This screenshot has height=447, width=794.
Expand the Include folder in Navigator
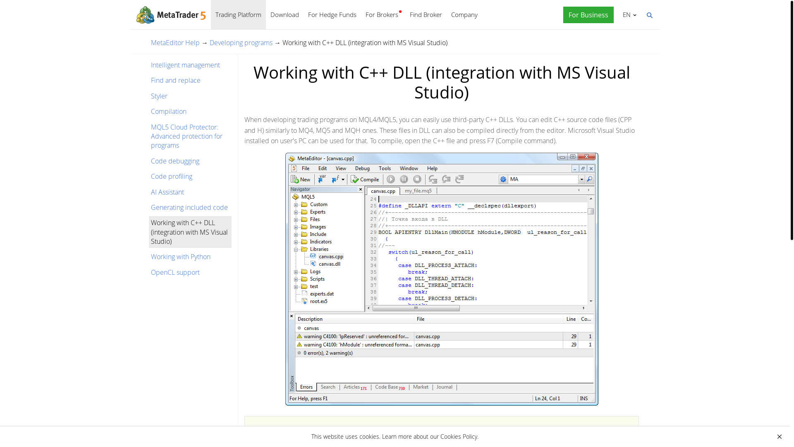(296, 235)
